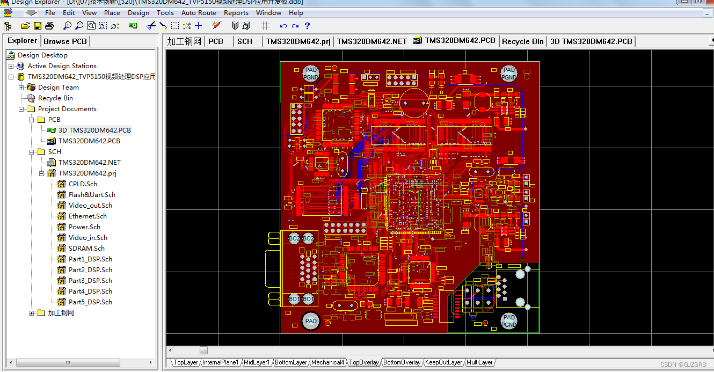Screen dimensions: 714x372
Task: Click the deselect-all toolbar icon
Action: 187,25
